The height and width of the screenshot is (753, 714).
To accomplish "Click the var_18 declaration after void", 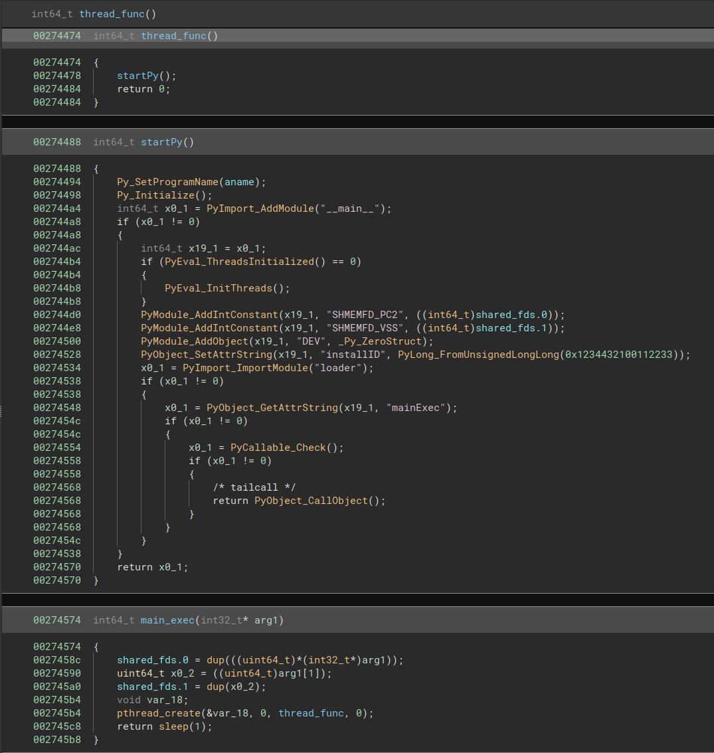I will [165, 700].
